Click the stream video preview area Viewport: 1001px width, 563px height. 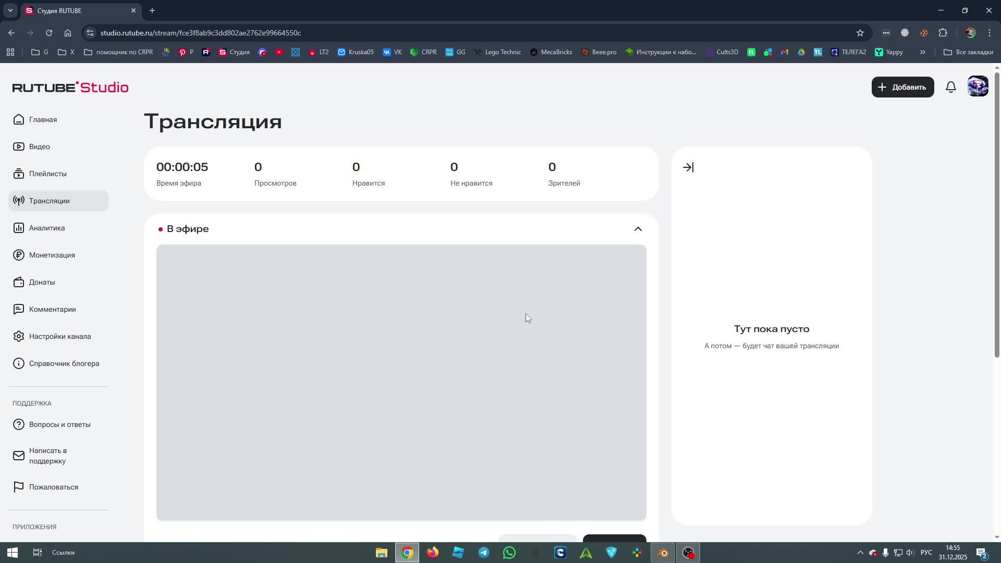pyautogui.click(x=401, y=382)
